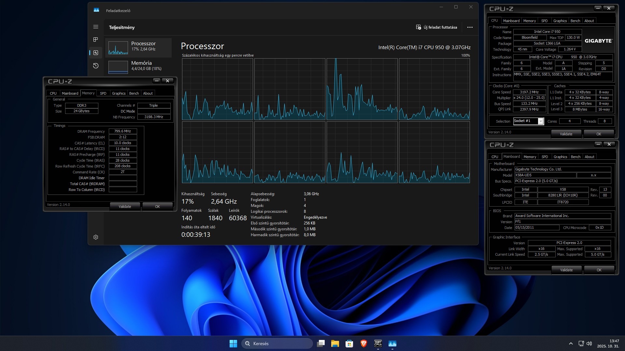Viewport: 625px width, 351px height.
Task: Switch to Memory tab in CPU-Z Processor window
Action: click(x=529, y=21)
